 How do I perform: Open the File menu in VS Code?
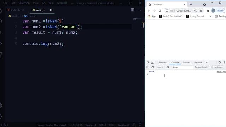5,3
